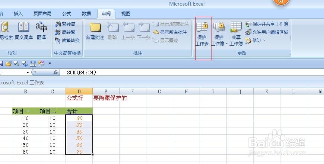Open the 同义词库 thesaurus tool
The height and width of the screenshot is (164, 324).
coord(24,31)
